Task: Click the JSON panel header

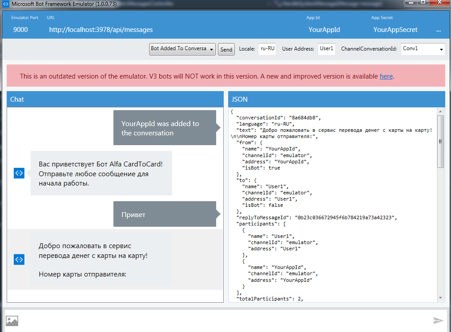Action: [x=336, y=99]
